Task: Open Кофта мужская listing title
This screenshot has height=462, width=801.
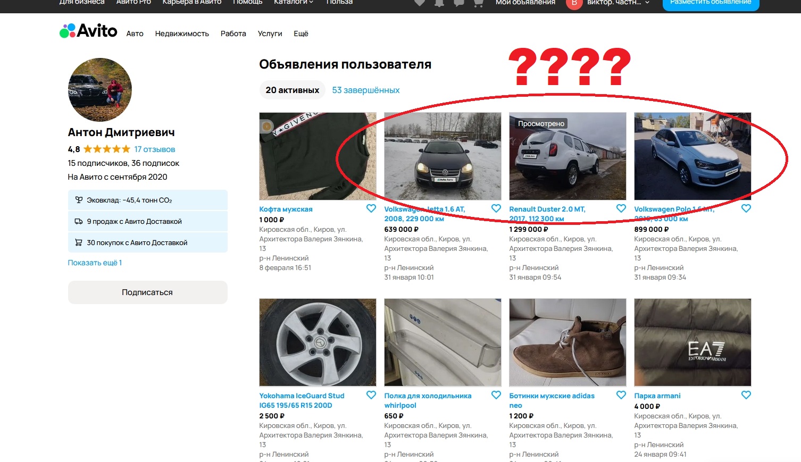Action: [x=286, y=209]
